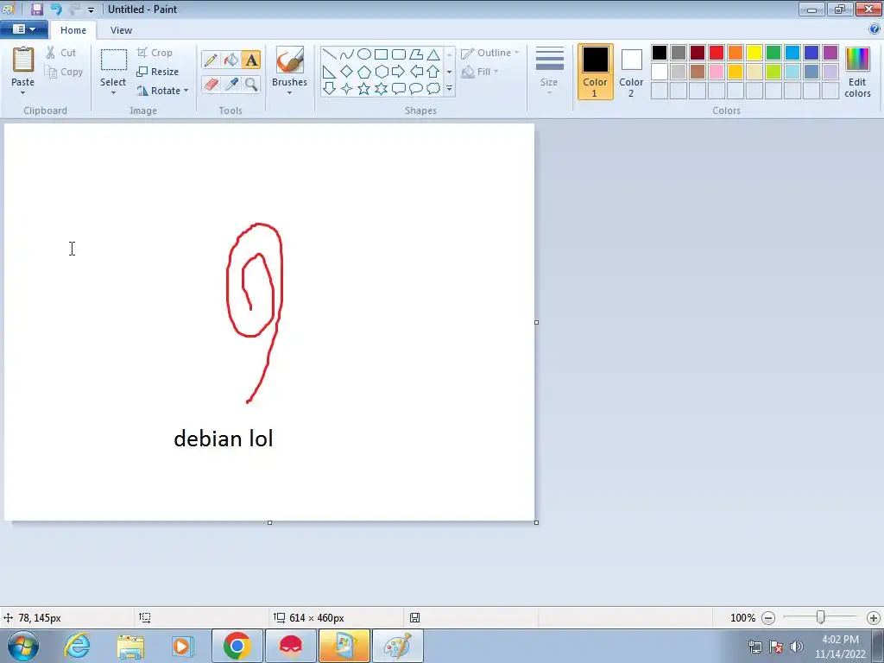Select the Text tool

click(251, 60)
